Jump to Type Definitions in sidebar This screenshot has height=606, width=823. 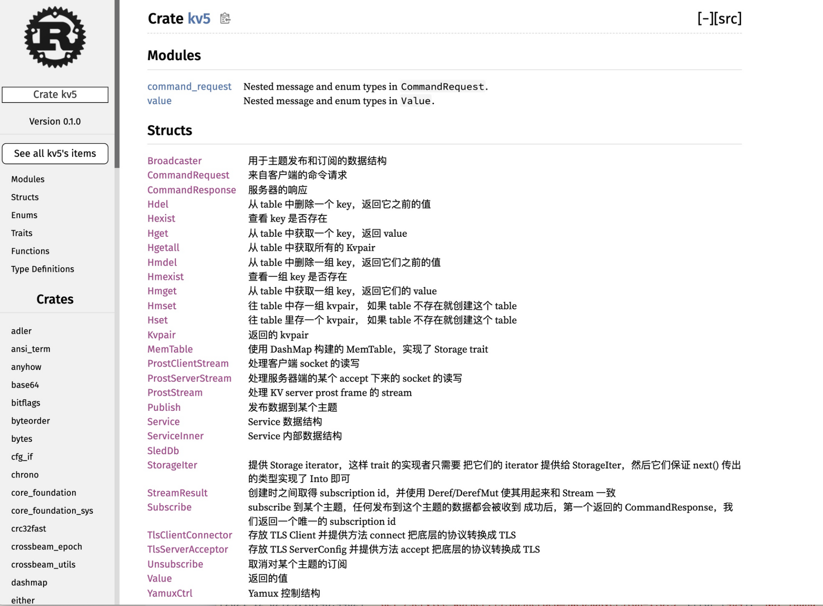[42, 269]
